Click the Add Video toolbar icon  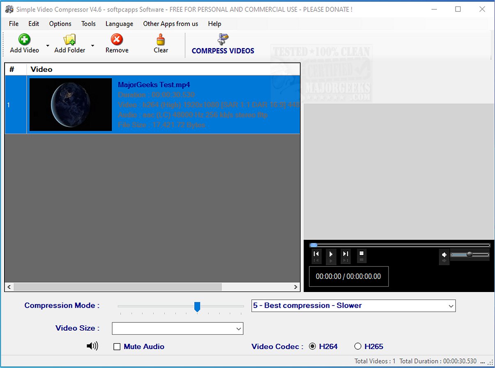[24, 40]
